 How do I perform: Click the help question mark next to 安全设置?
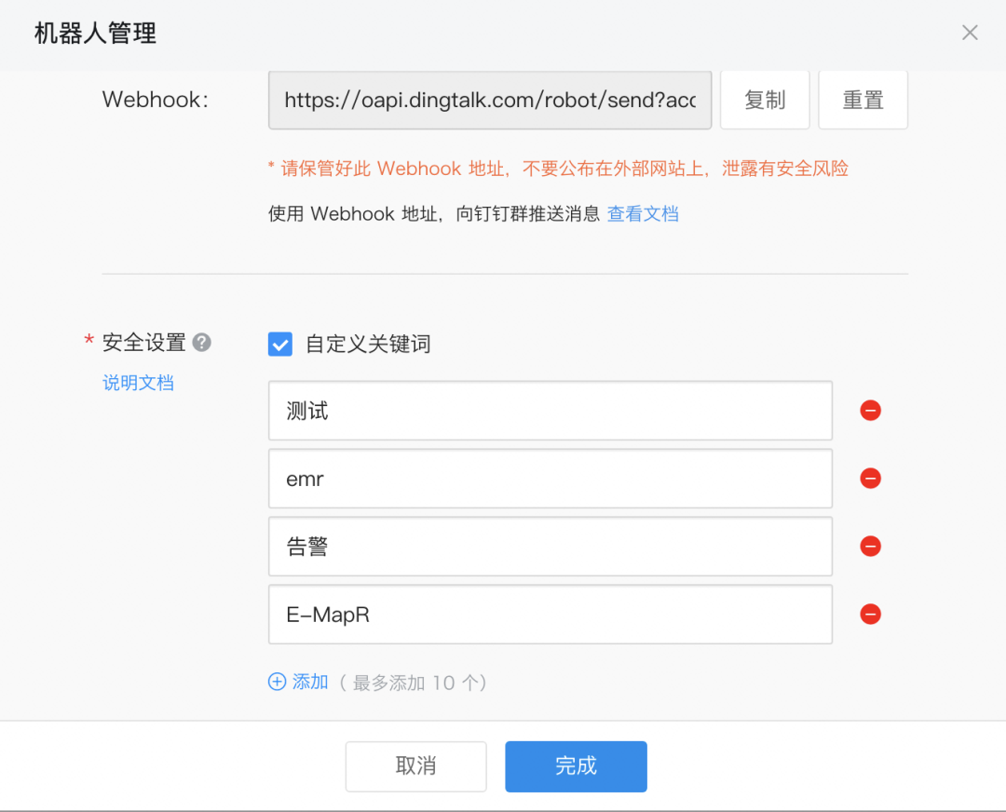tap(201, 343)
